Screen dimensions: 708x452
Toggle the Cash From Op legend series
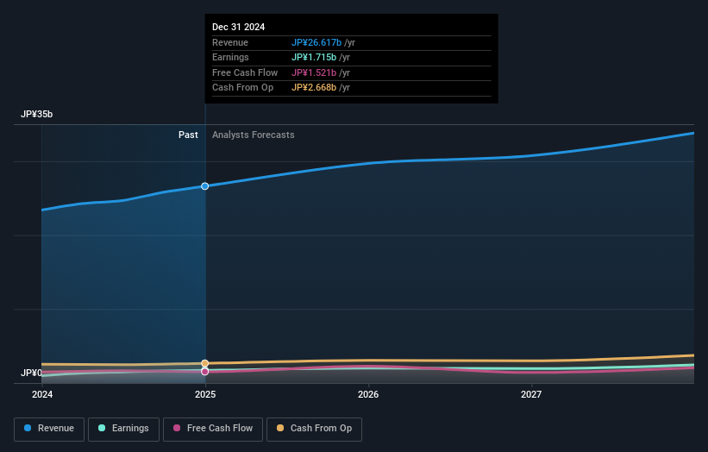pyautogui.click(x=314, y=429)
